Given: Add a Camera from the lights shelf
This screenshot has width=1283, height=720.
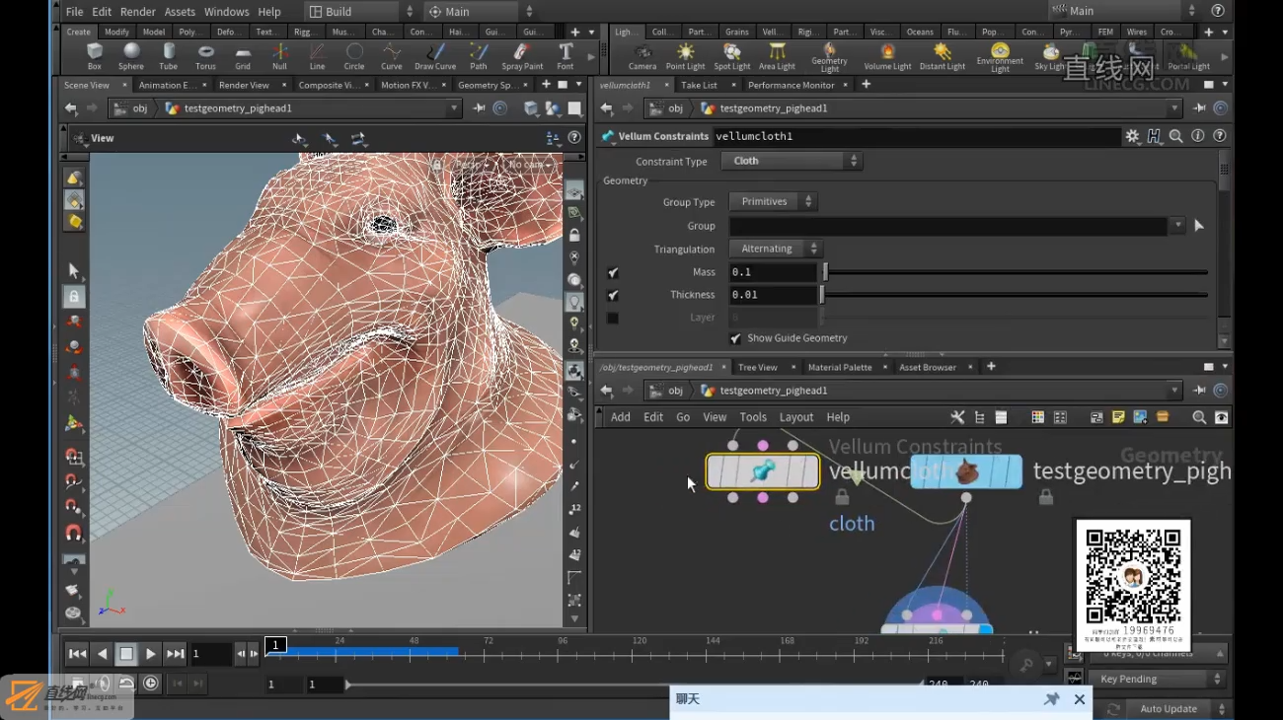Looking at the screenshot, I should (642, 56).
